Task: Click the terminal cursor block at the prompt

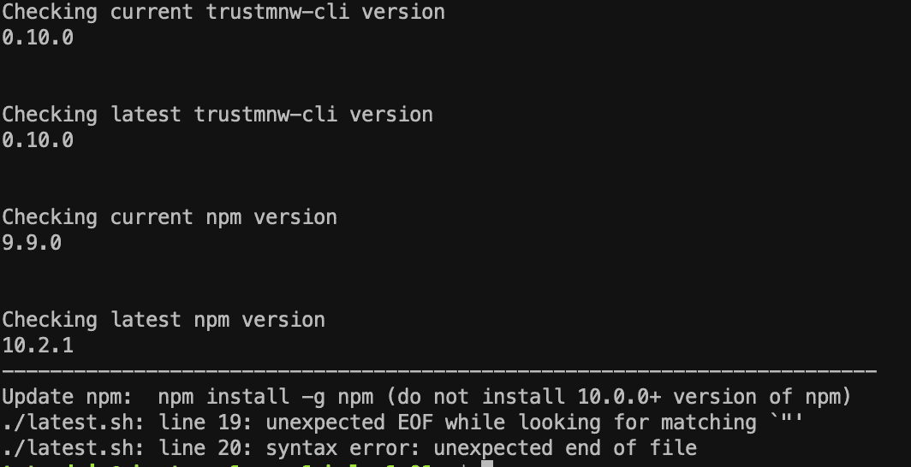Action: tap(488, 464)
